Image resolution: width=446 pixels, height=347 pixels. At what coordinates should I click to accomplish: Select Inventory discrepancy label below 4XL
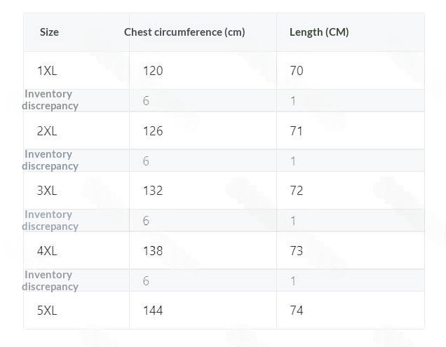pos(50,280)
